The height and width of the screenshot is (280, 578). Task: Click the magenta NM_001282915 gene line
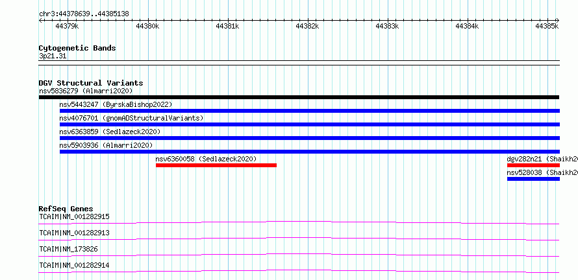pos(299,222)
